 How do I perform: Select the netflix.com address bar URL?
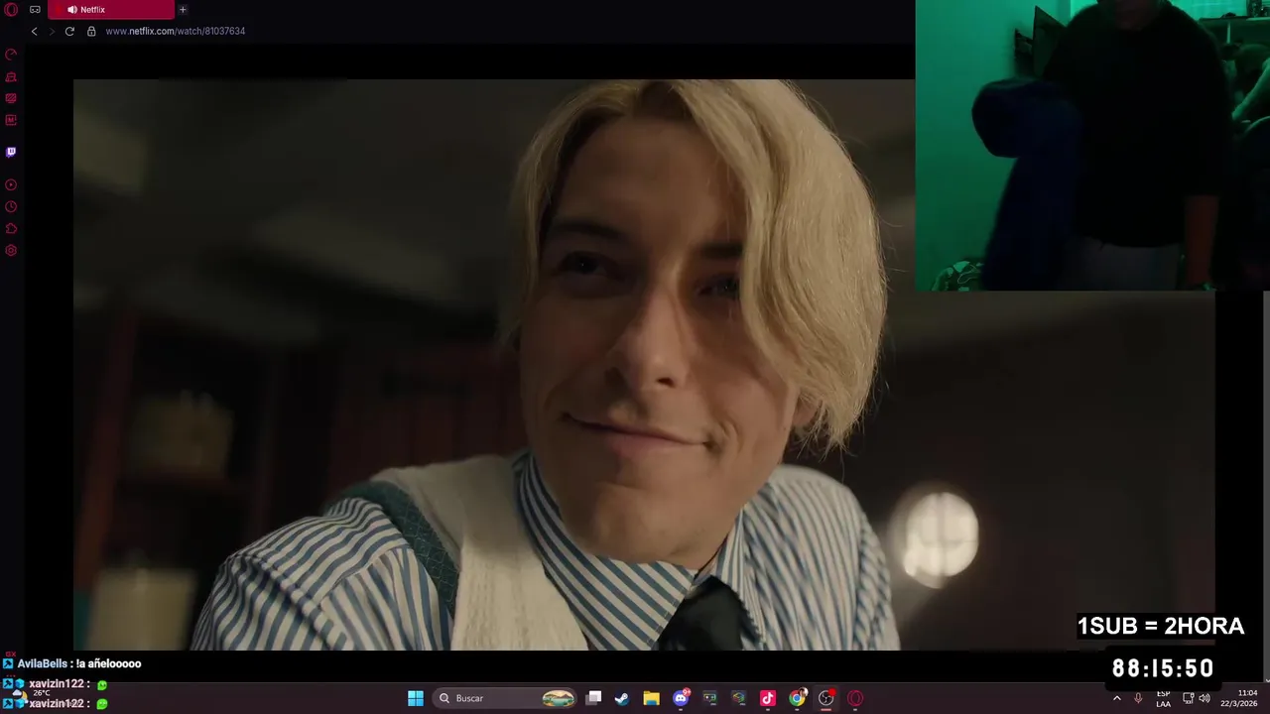tap(176, 32)
